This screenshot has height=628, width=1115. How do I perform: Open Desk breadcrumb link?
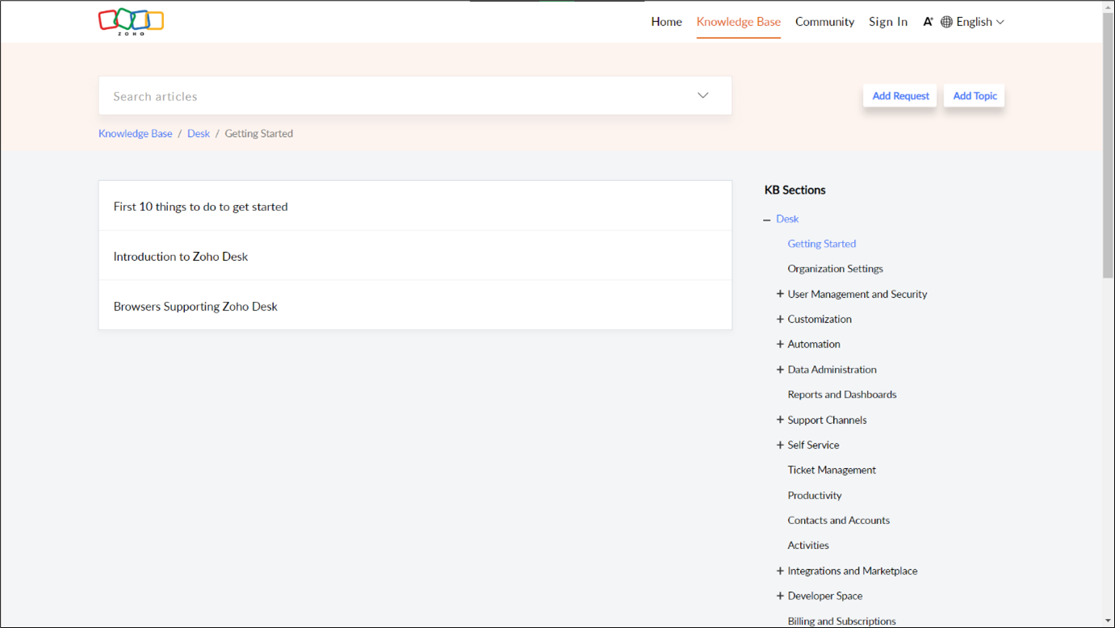coord(199,133)
